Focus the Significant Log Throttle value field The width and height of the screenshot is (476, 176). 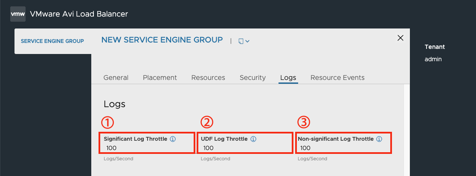tap(147, 148)
